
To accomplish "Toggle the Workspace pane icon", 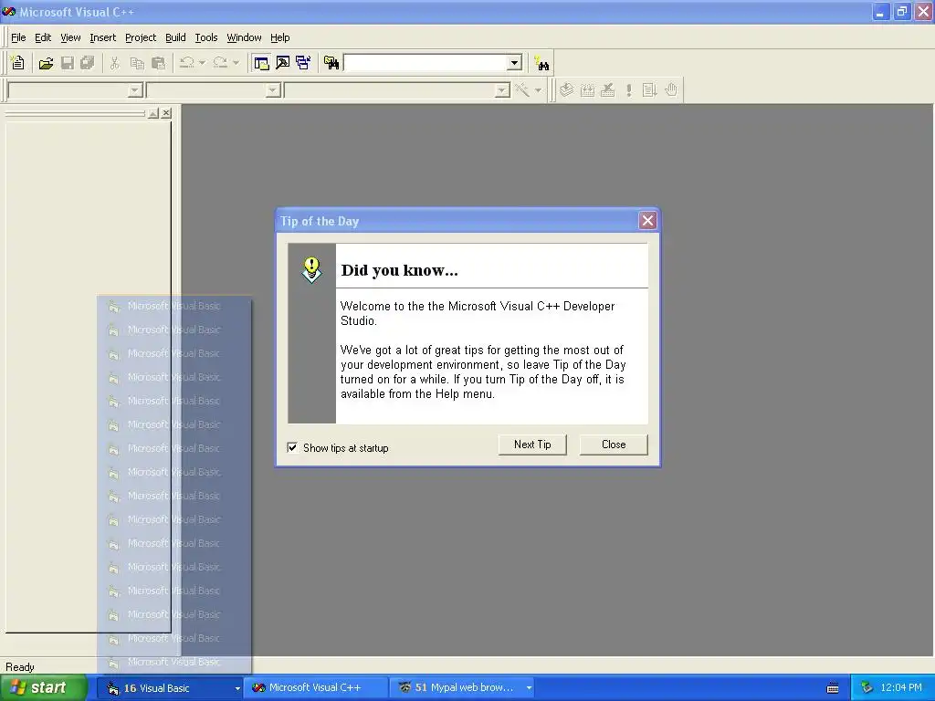I will click(x=261, y=63).
